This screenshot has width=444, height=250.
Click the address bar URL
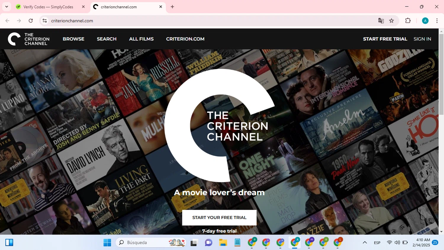[x=72, y=21]
